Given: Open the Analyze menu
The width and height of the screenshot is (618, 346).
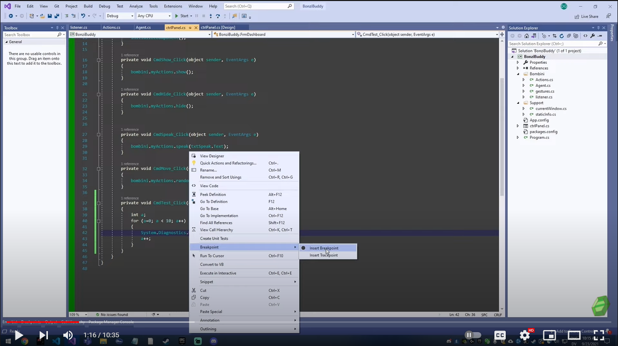Looking at the screenshot, I should 136,6.
